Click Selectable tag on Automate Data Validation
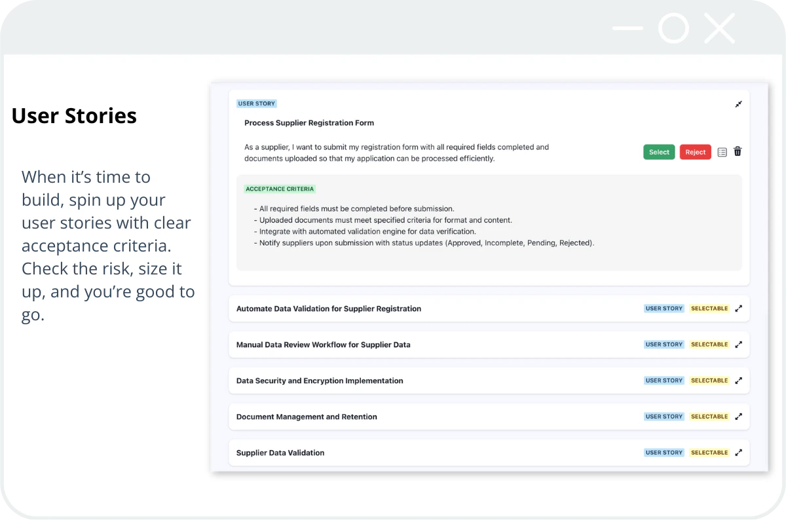 tap(709, 309)
